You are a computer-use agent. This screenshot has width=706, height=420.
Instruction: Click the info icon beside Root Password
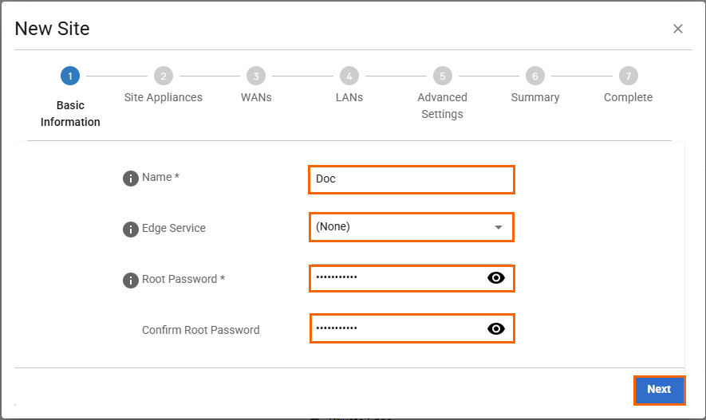coord(131,281)
